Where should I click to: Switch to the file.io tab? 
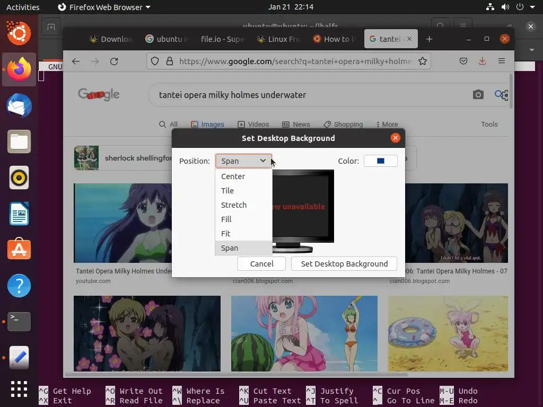tap(223, 39)
